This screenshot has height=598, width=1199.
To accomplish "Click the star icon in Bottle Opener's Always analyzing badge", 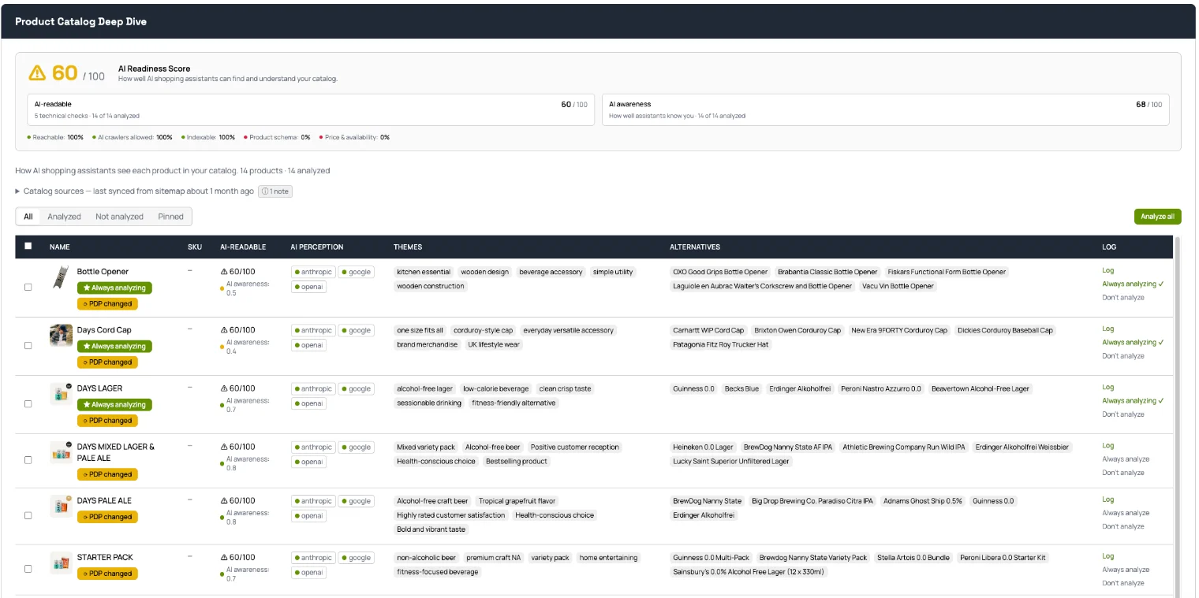I will click(x=87, y=288).
